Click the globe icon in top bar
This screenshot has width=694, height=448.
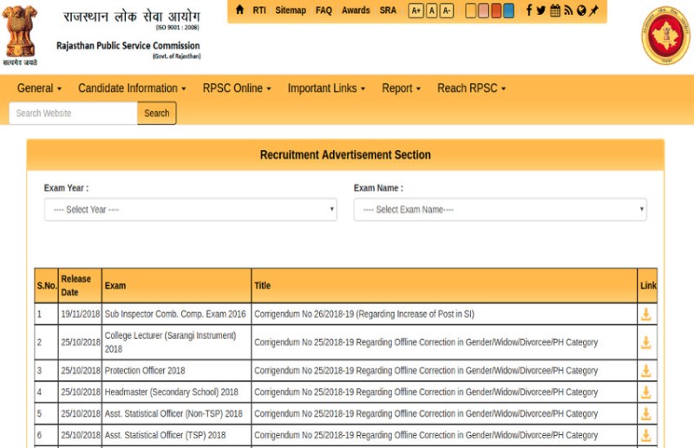[x=581, y=10]
